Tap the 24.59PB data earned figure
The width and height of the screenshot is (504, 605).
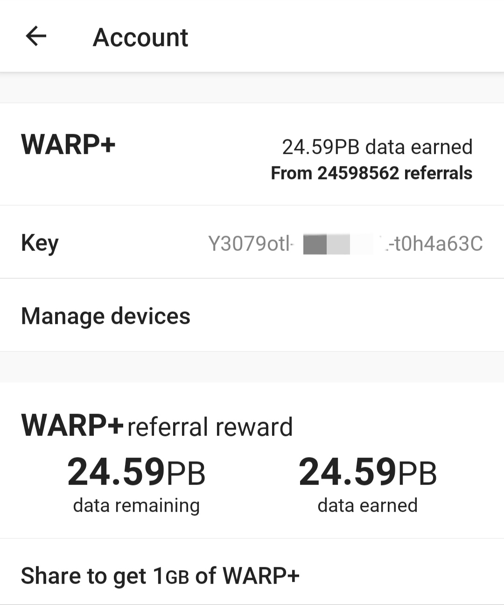click(x=368, y=472)
